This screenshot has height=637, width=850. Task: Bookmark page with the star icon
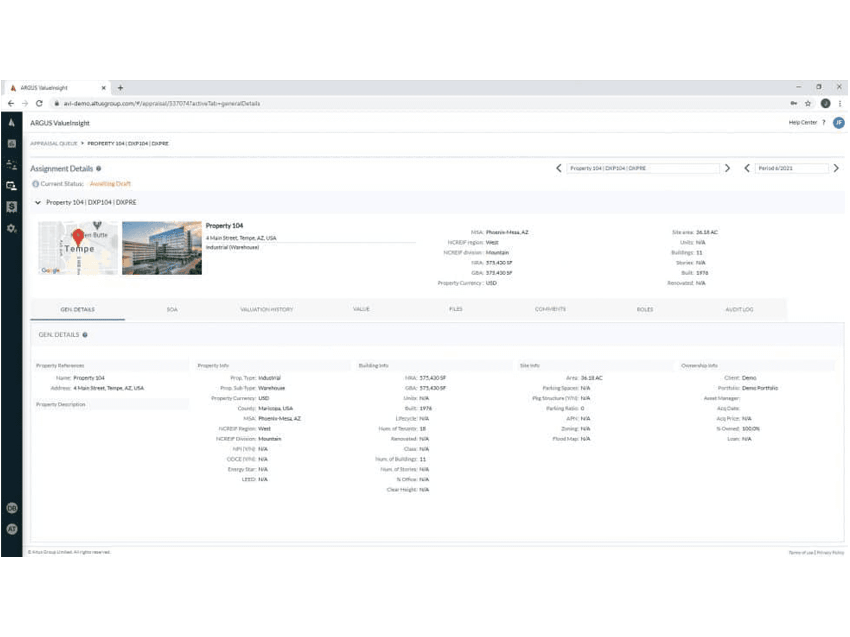[x=808, y=104]
